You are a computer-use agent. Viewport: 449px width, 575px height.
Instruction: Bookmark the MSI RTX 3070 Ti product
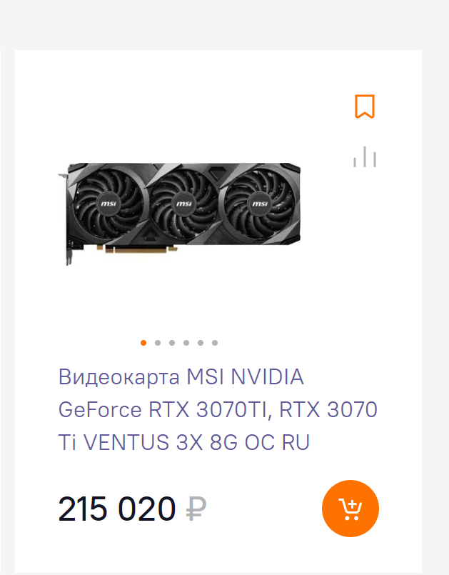click(x=365, y=106)
